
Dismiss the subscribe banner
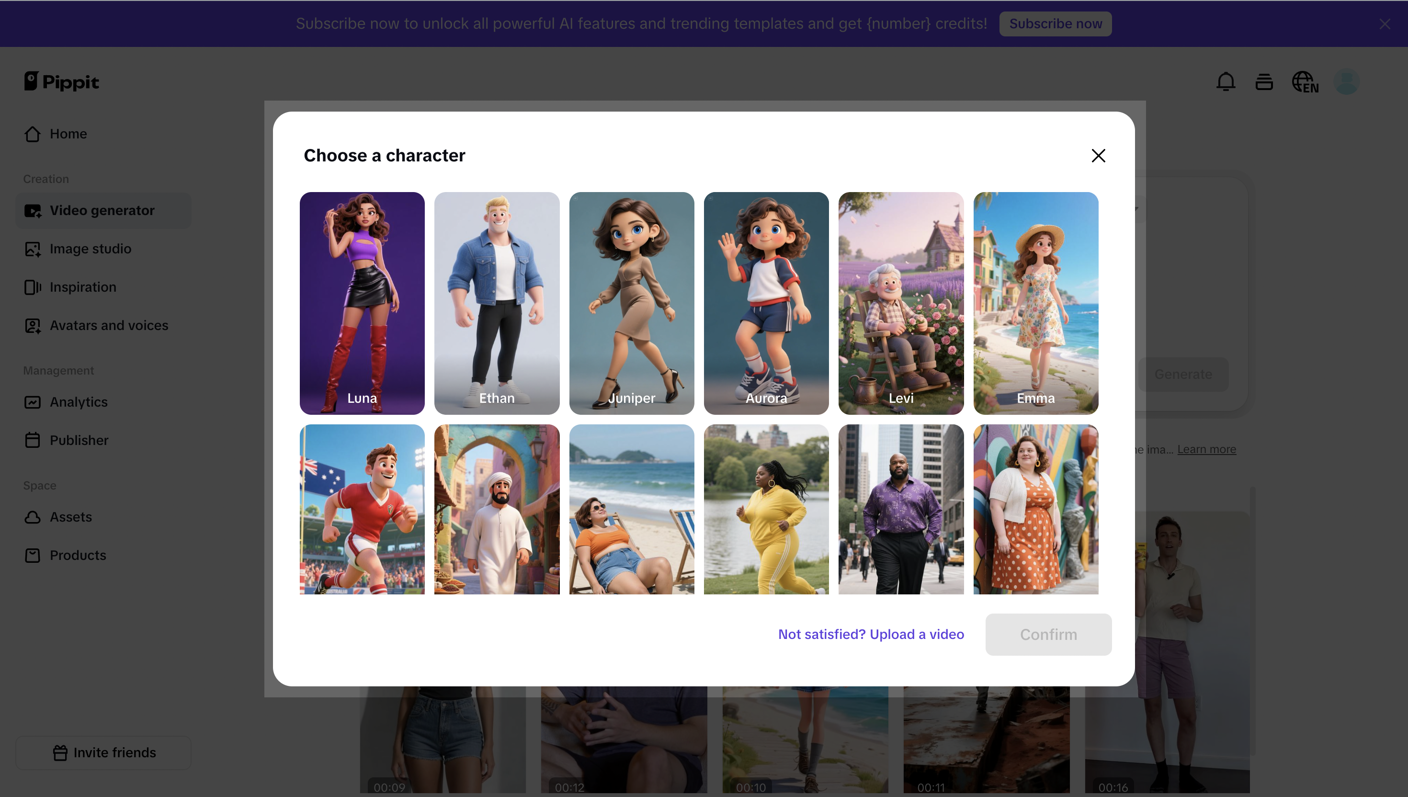tap(1385, 24)
